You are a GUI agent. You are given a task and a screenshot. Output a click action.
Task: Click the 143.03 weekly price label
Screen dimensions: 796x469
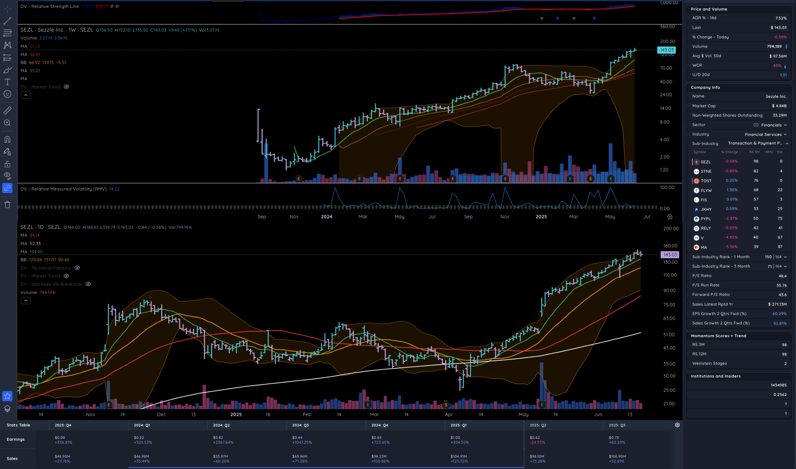coord(666,50)
